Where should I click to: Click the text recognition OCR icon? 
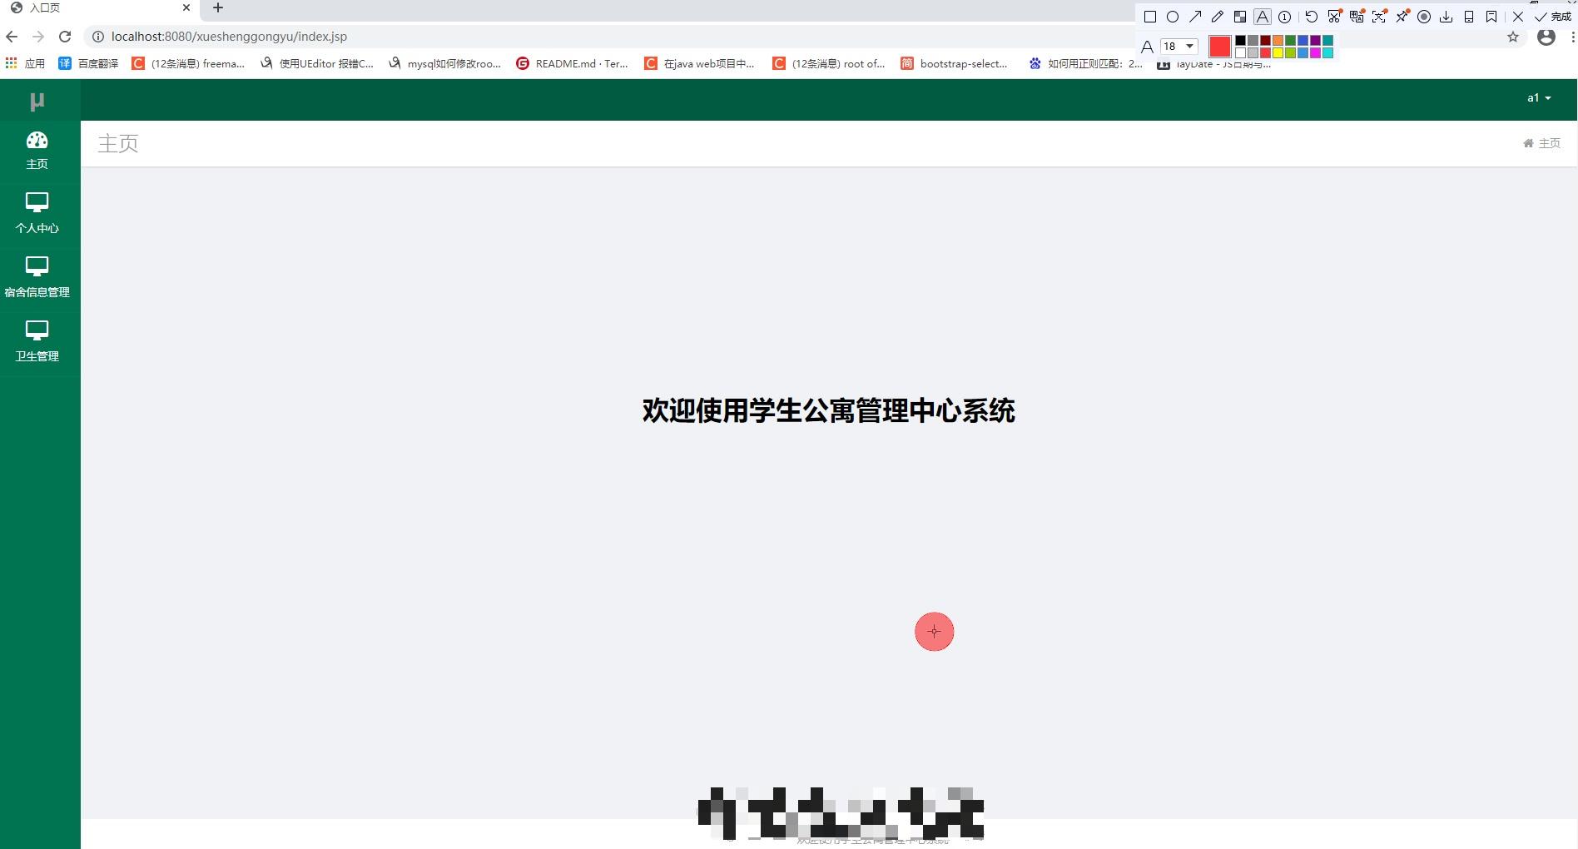click(x=1380, y=16)
